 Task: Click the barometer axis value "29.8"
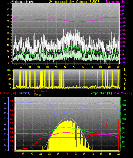coord(123,22)
